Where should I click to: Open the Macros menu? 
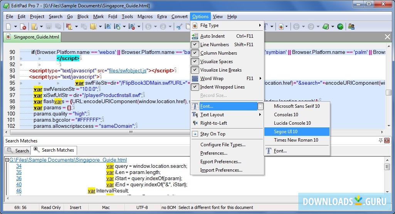click(x=145, y=17)
